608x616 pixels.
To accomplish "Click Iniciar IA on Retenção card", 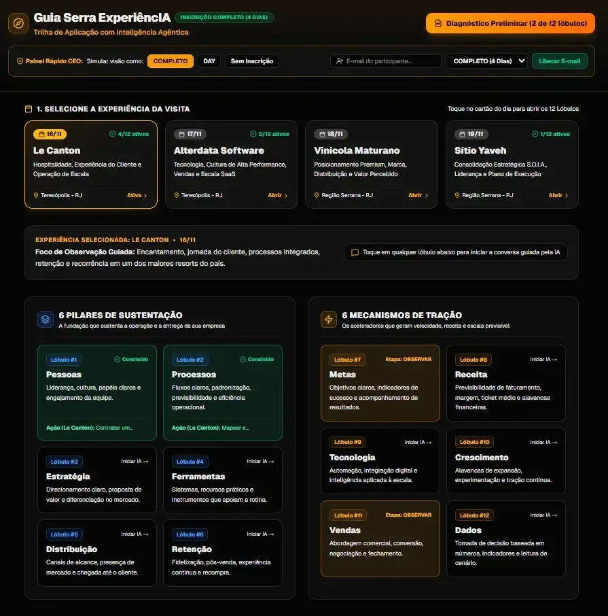I will [x=260, y=534].
